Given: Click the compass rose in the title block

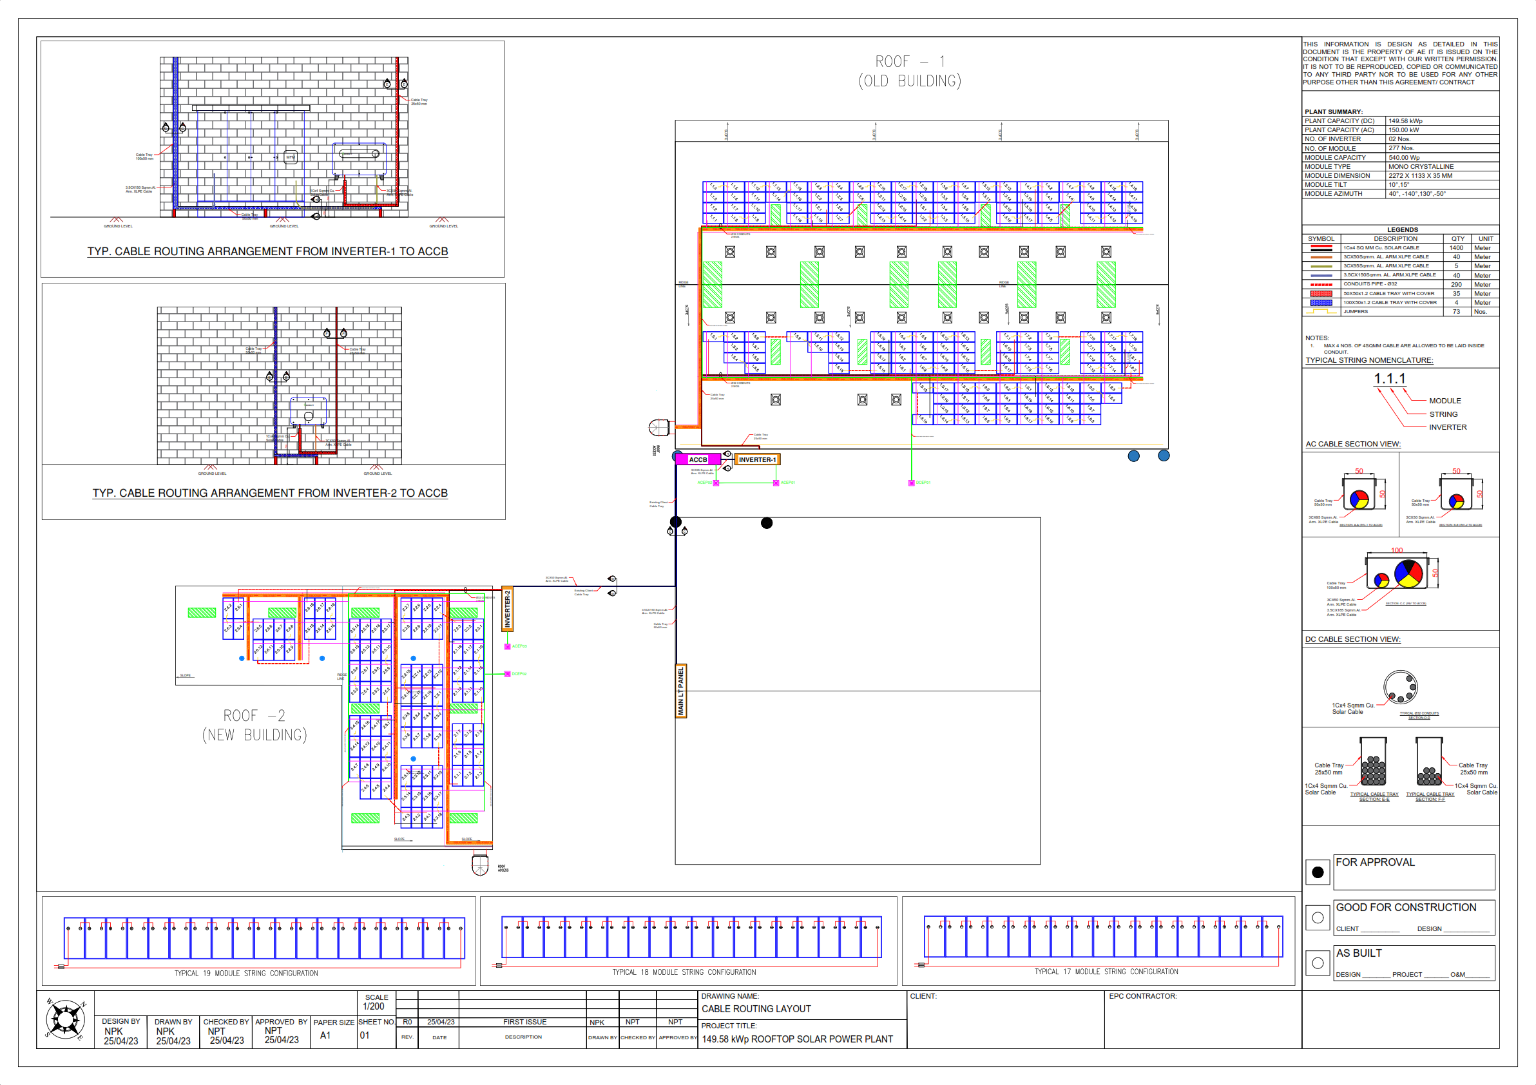Looking at the screenshot, I should 65,1019.
